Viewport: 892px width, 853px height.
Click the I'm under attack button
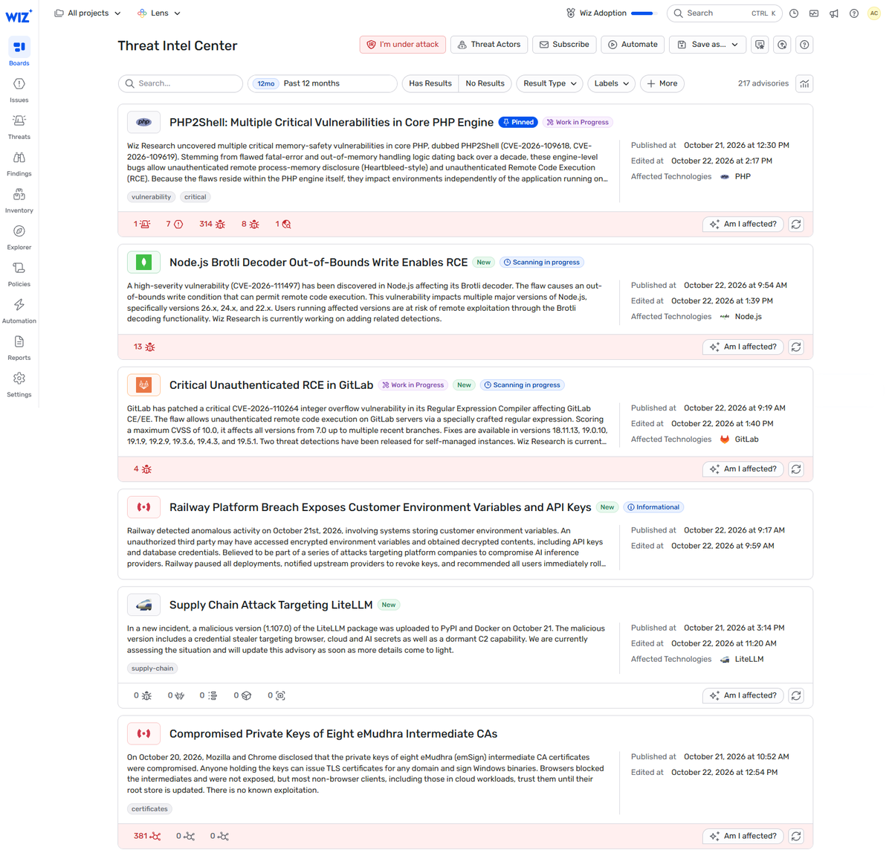coord(403,45)
